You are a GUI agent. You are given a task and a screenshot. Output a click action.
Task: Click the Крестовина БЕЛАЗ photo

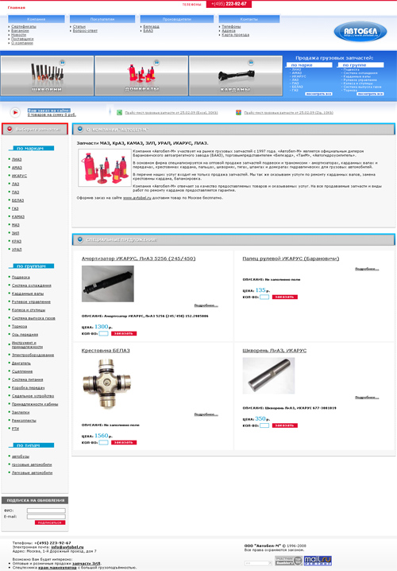tap(106, 383)
